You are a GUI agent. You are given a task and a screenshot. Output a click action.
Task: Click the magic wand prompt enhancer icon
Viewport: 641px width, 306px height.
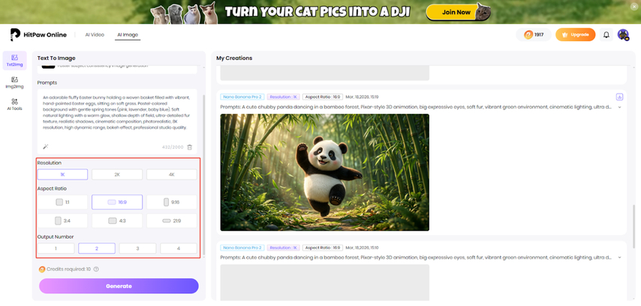[x=45, y=147]
